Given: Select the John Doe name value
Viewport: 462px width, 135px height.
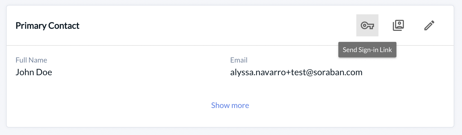Looking at the screenshot, I should tap(34, 72).
